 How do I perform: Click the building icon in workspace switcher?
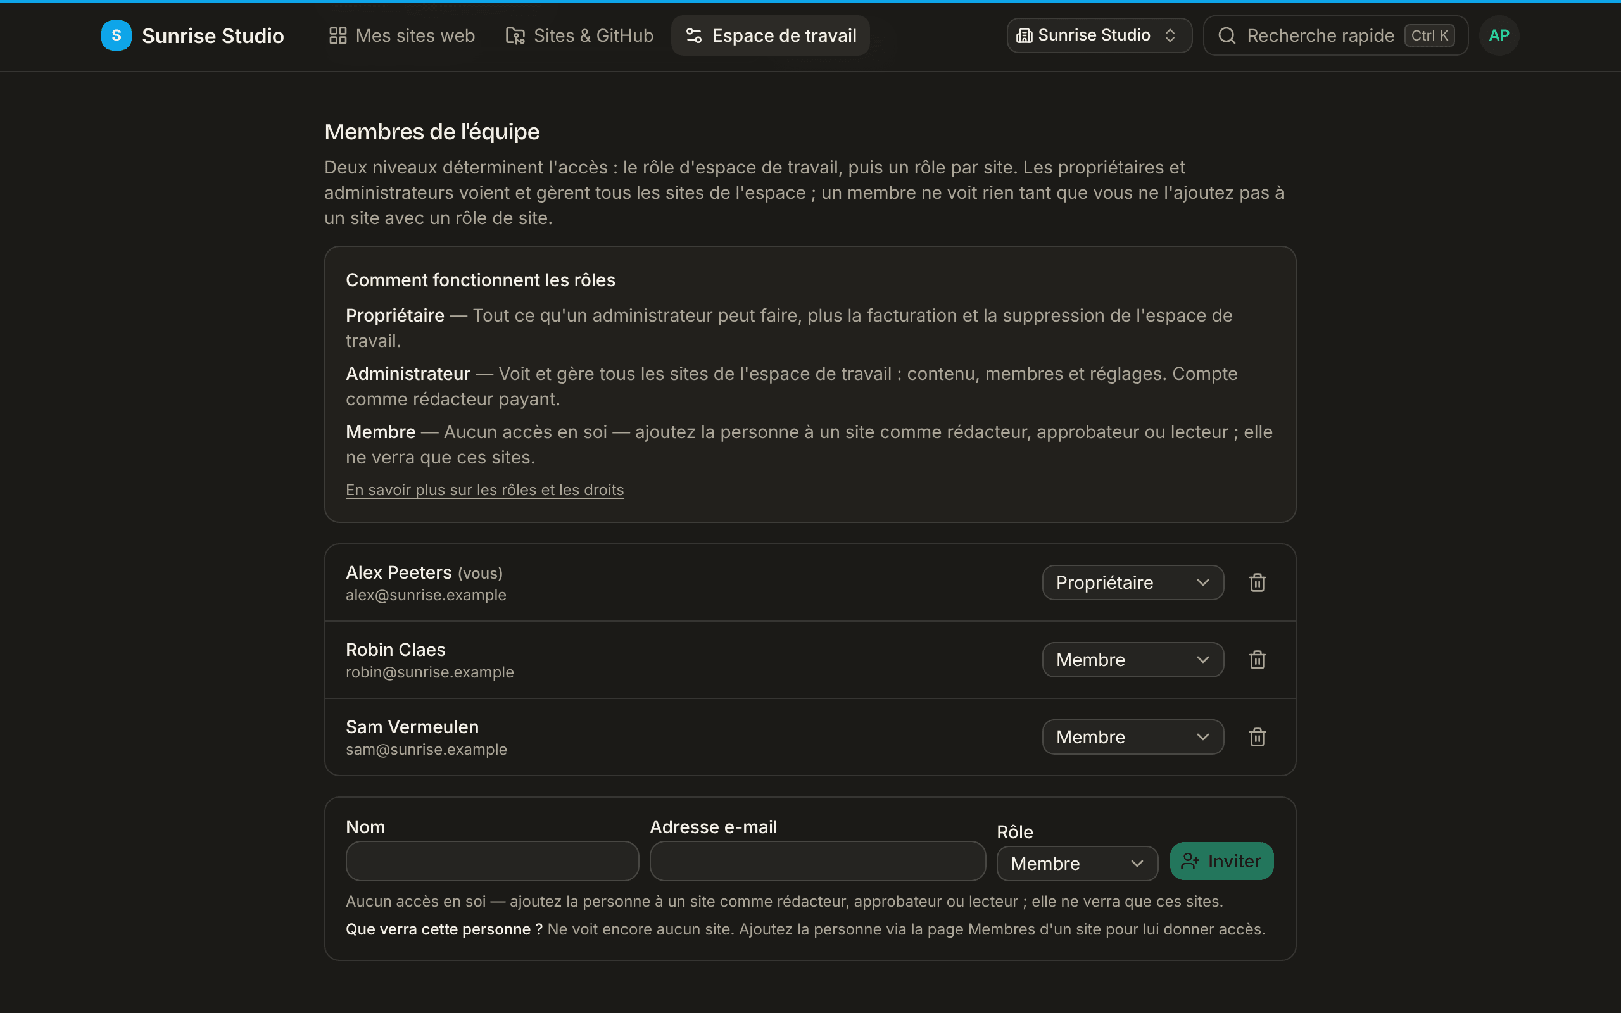coord(1024,35)
